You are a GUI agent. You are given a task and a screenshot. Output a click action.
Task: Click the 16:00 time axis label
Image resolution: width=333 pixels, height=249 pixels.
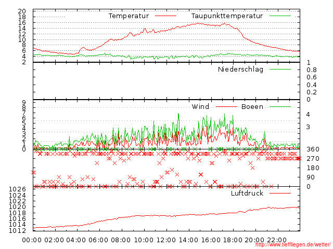[x=211, y=240]
